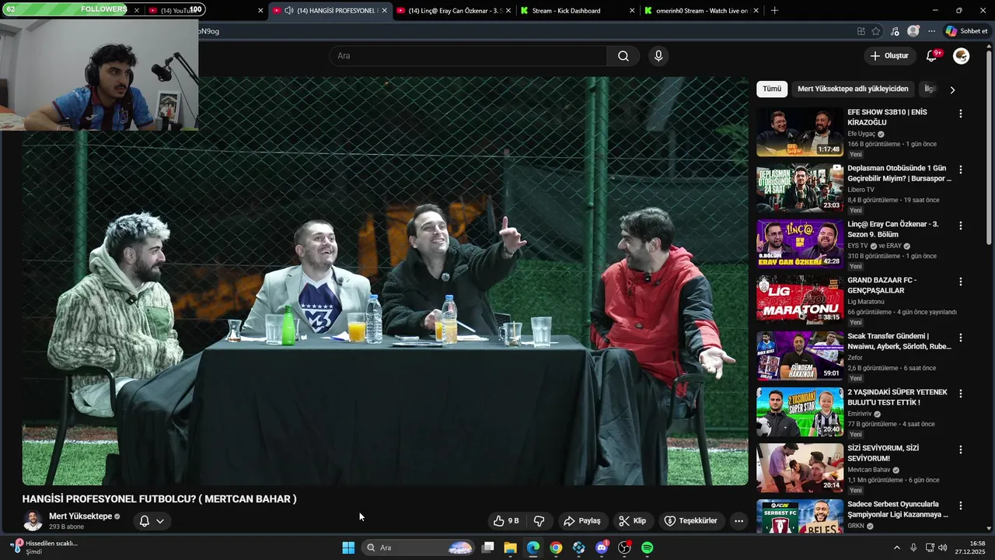Image resolution: width=995 pixels, height=560 pixels.
Task: Open options menu for EFE SHOW S3B10 video
Action: [961, 114]
